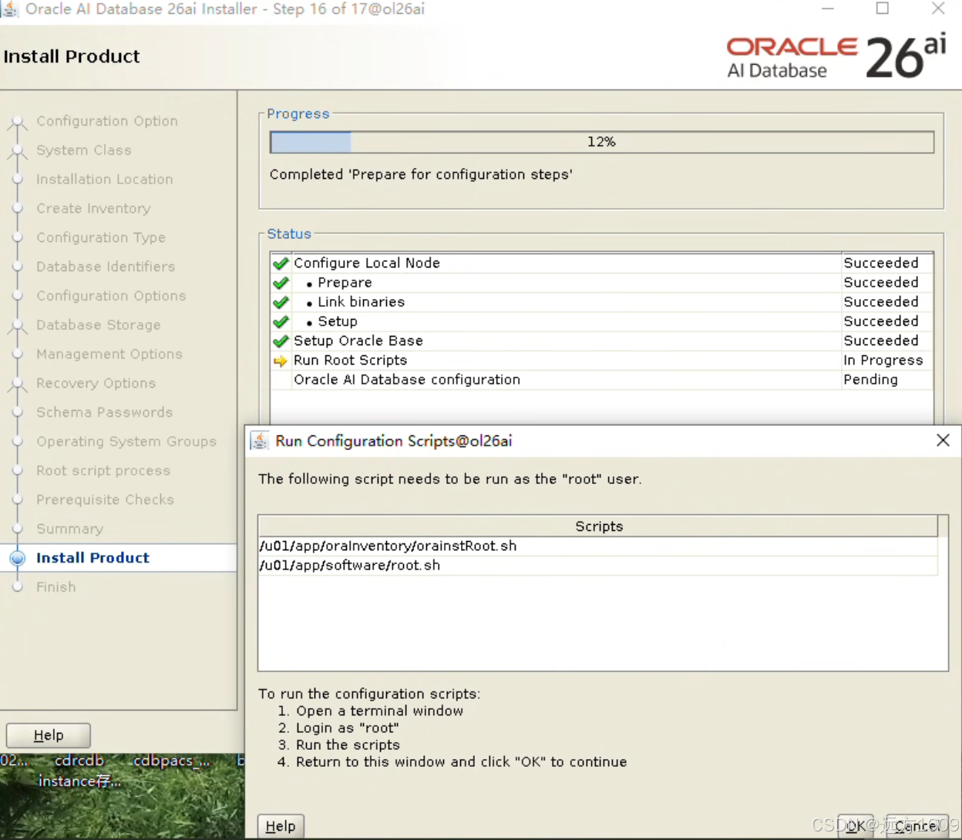962x840 pixels.
Task: Click the Setup status row label
Action: [x=338, y=321]
